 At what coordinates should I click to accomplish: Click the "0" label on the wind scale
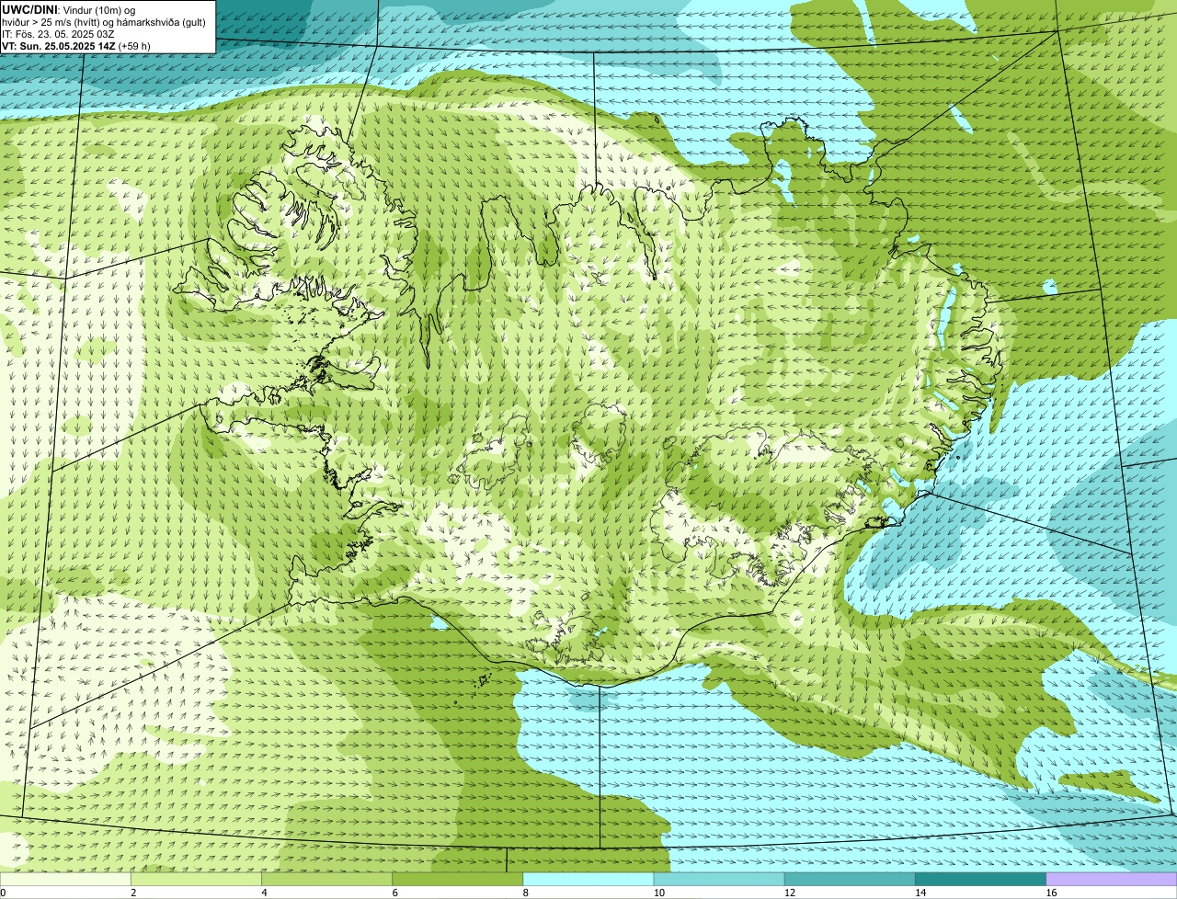click(3, 893)
